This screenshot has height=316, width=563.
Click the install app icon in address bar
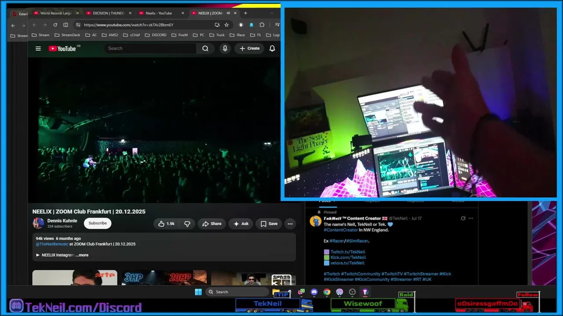click(x=217, y=25)
